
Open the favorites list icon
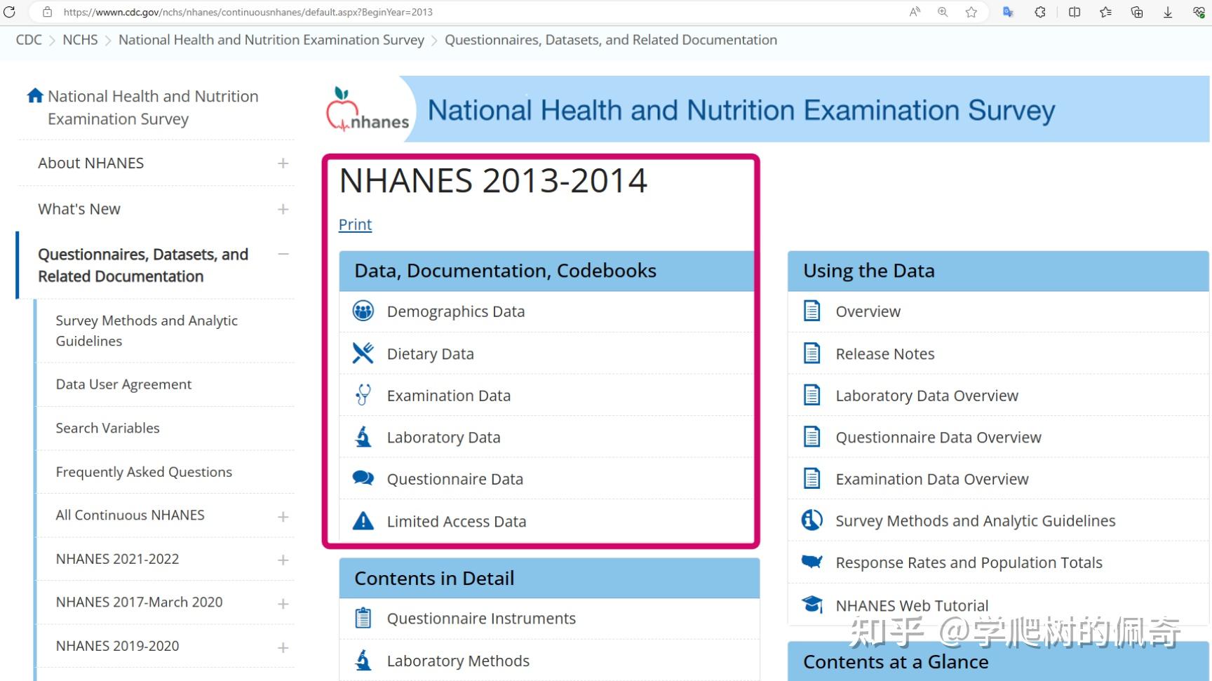(x=1105, y=12)
